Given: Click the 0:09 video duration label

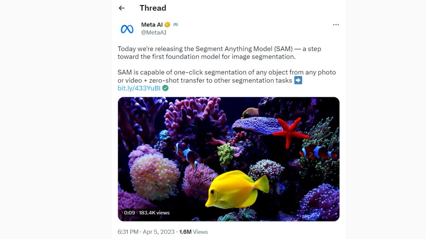Looking at the screenshot, I should 129,213.
